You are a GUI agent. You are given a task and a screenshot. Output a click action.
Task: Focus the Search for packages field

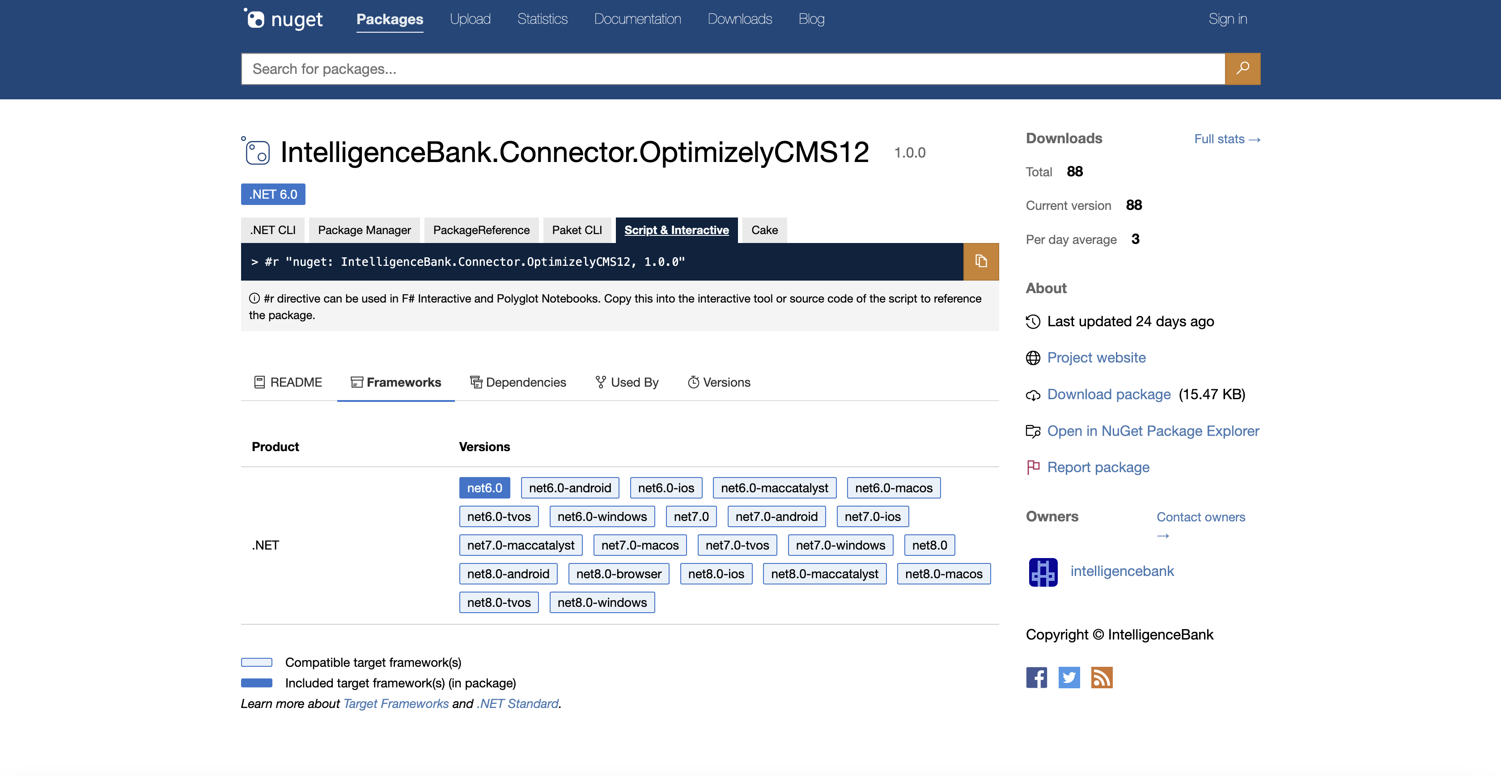[x=733, y=69]
